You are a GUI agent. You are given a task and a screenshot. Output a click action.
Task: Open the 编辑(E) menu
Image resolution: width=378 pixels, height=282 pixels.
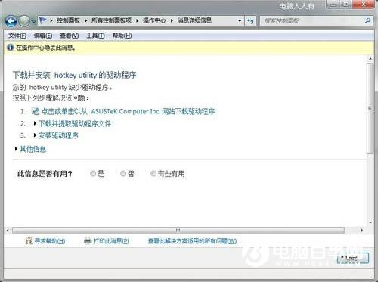pyautogui.click(x=43, y=36)
